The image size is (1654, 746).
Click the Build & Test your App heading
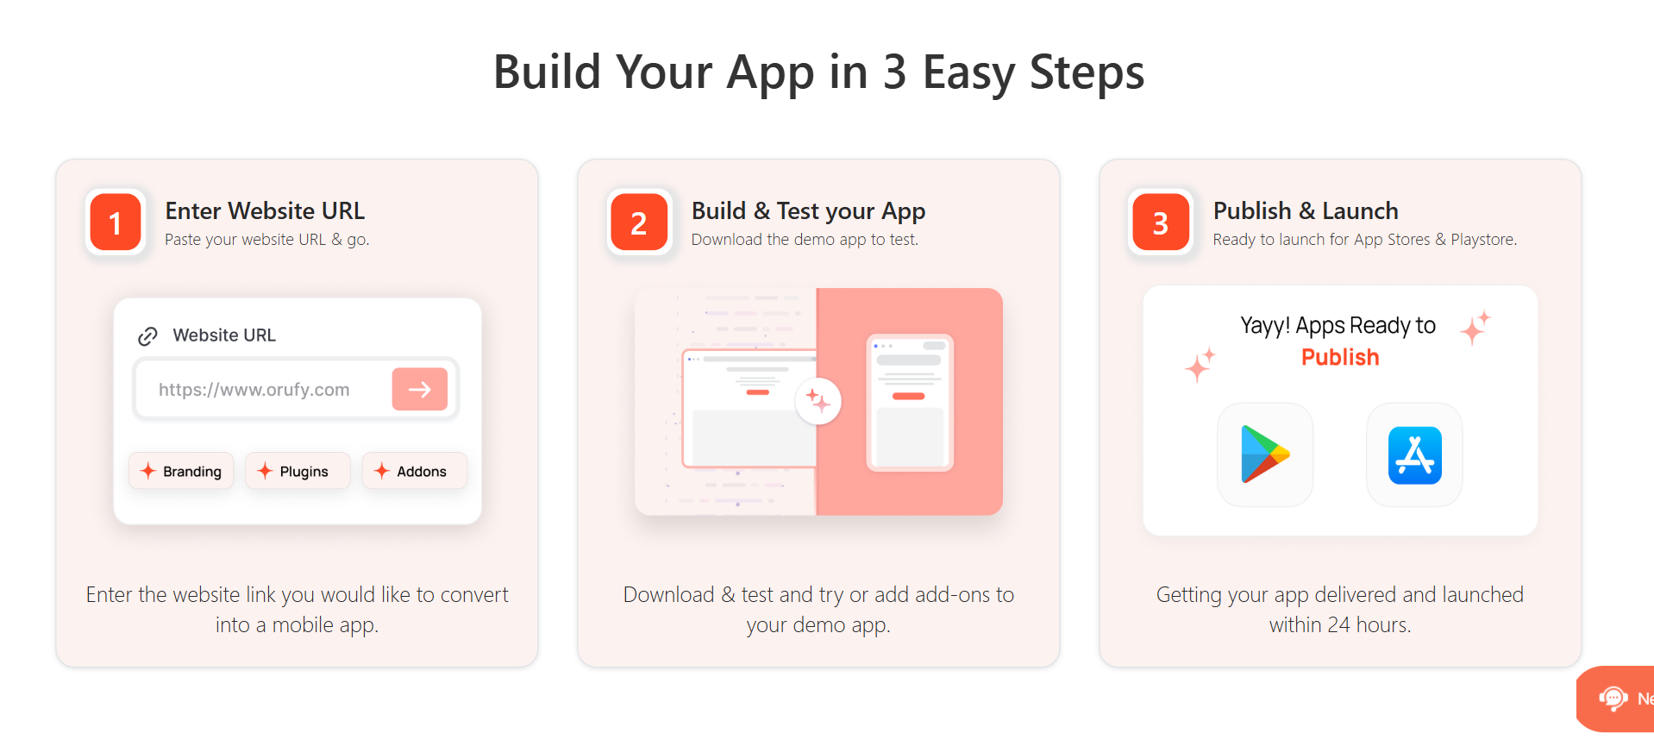click(808, 210)
